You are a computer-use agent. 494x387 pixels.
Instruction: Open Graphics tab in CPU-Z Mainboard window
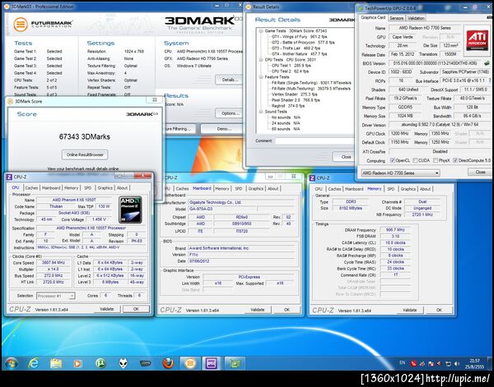click(x=255, y=189)
